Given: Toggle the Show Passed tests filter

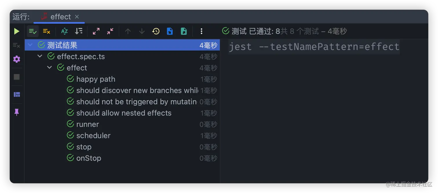Looking at the screenshot, I should tap(33, 31).
